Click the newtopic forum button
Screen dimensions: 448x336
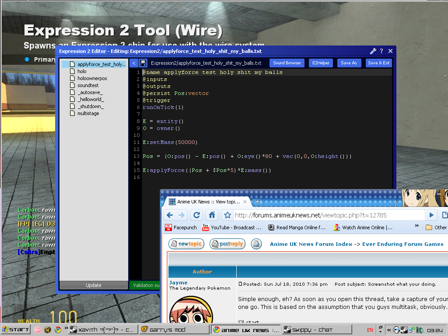(x=186, y=244)
